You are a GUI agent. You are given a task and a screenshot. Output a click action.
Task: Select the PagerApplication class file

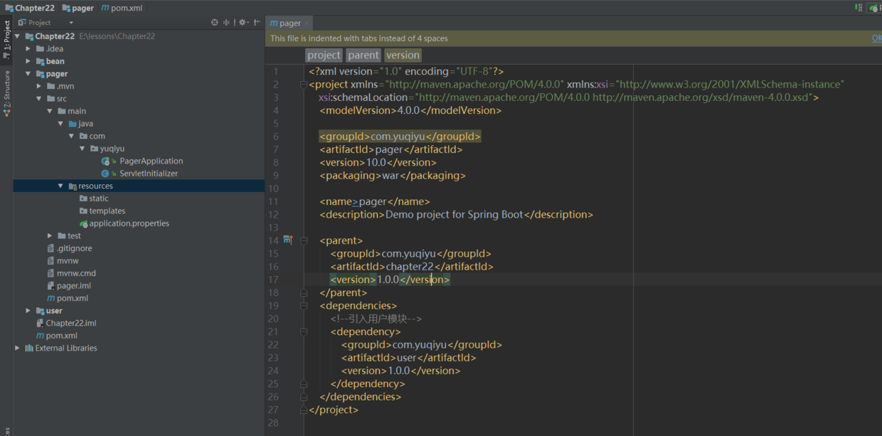pyautogui.click(x=151, y=161)
